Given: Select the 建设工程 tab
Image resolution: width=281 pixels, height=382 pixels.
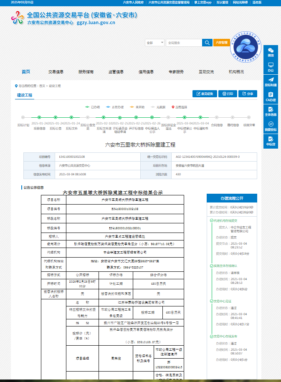Looking at the screenshot, I should click(25, 95).
